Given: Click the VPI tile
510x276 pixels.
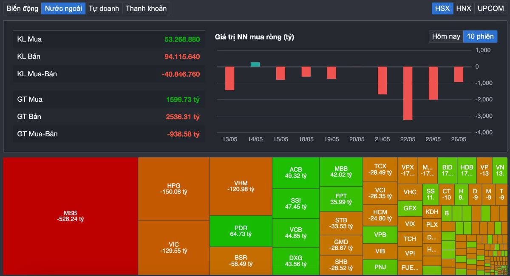Looking at the screenshot, I should point(410,253).
